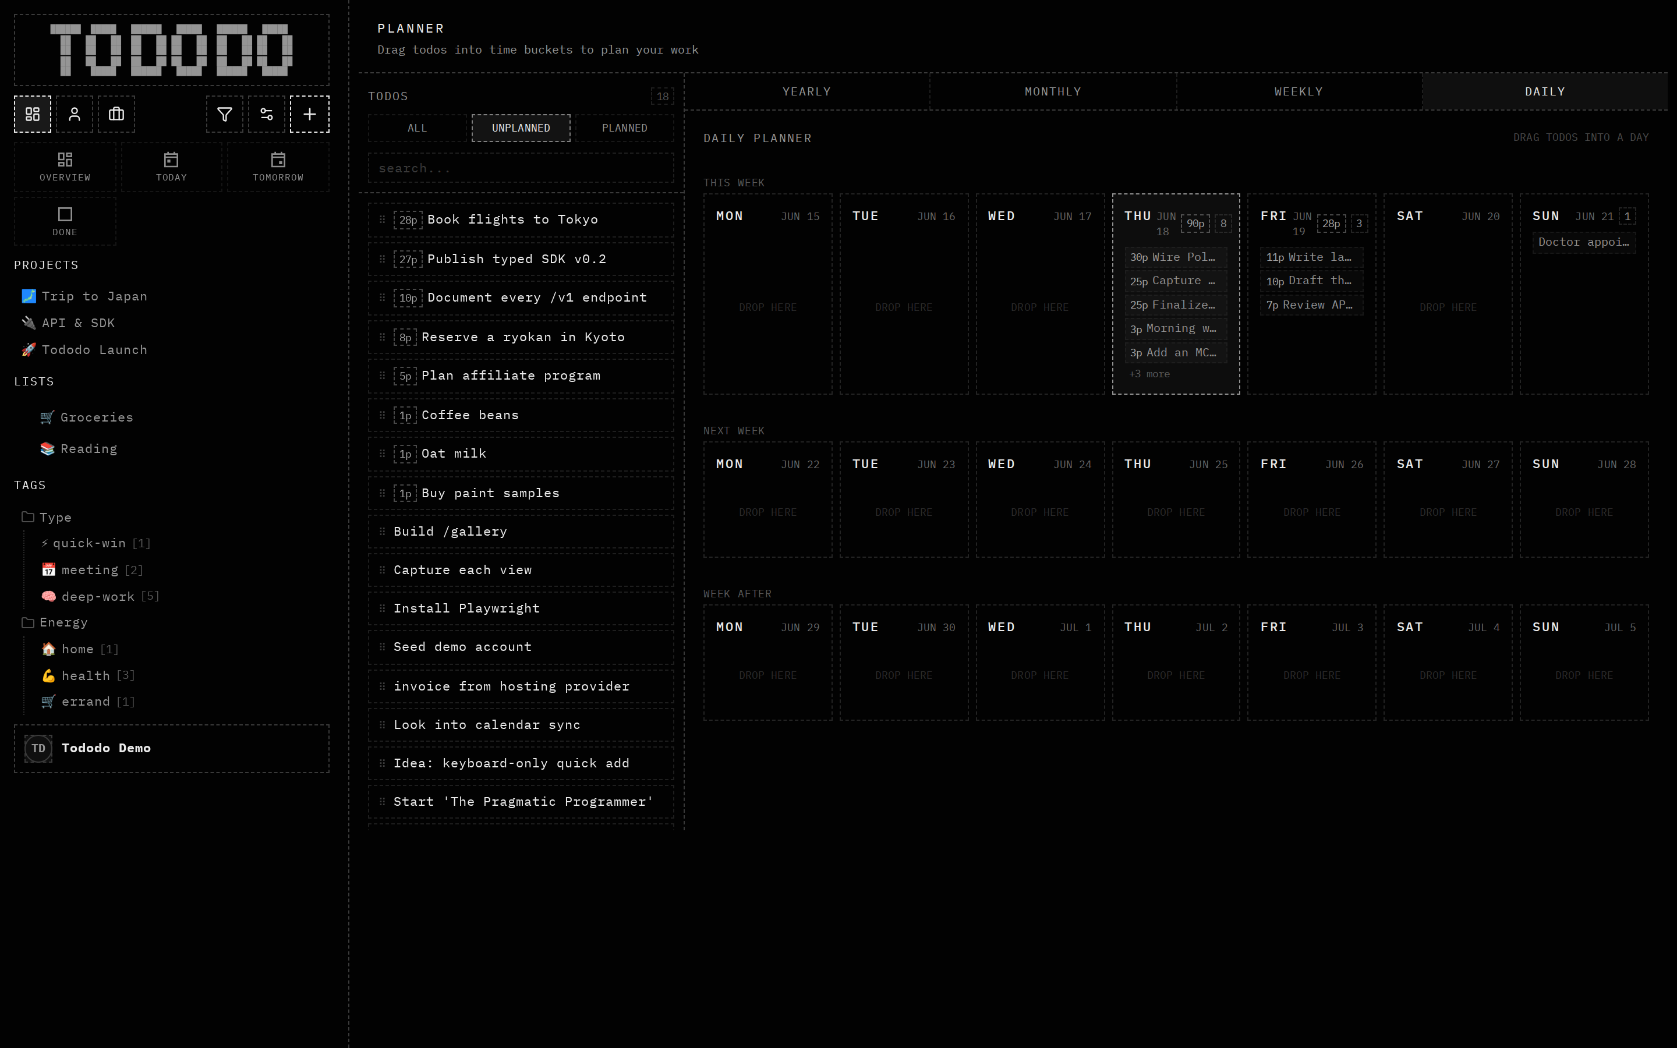Open the Today view
The width and height of the screenshot is (1677, 1048).
[x=171, y=167]
